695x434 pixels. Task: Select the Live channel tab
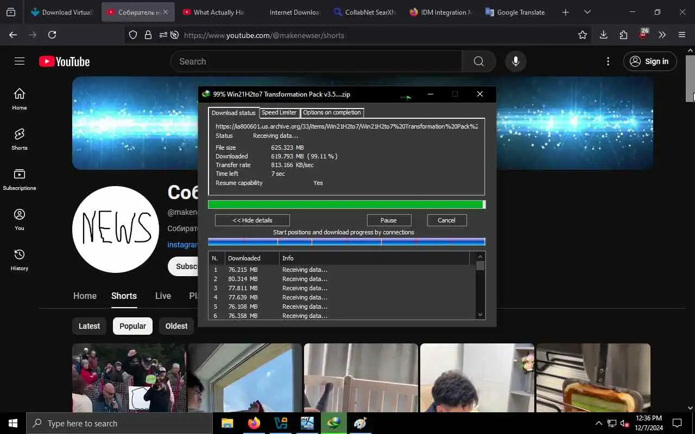[163, 296]
